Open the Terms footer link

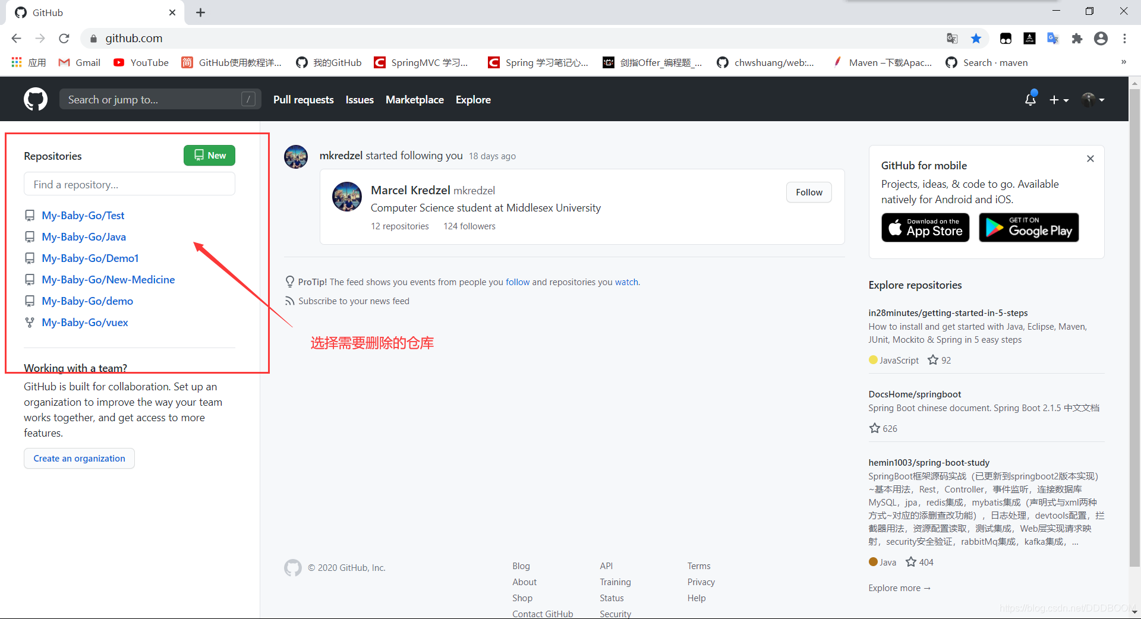pos(699,566)
